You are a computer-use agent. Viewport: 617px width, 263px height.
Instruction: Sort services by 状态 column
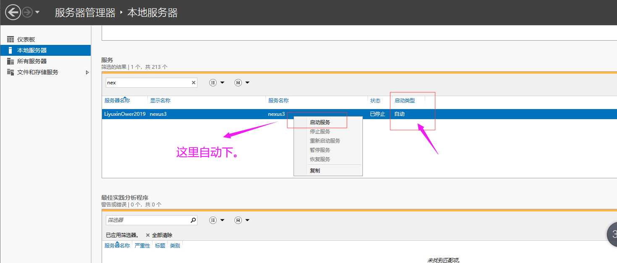point(375,101)
